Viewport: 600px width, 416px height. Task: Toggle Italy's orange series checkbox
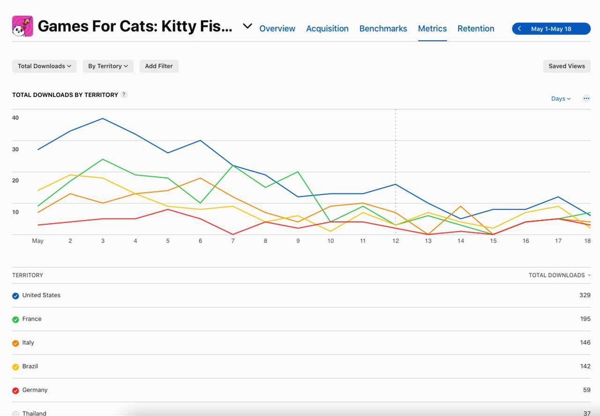(15, 343)
